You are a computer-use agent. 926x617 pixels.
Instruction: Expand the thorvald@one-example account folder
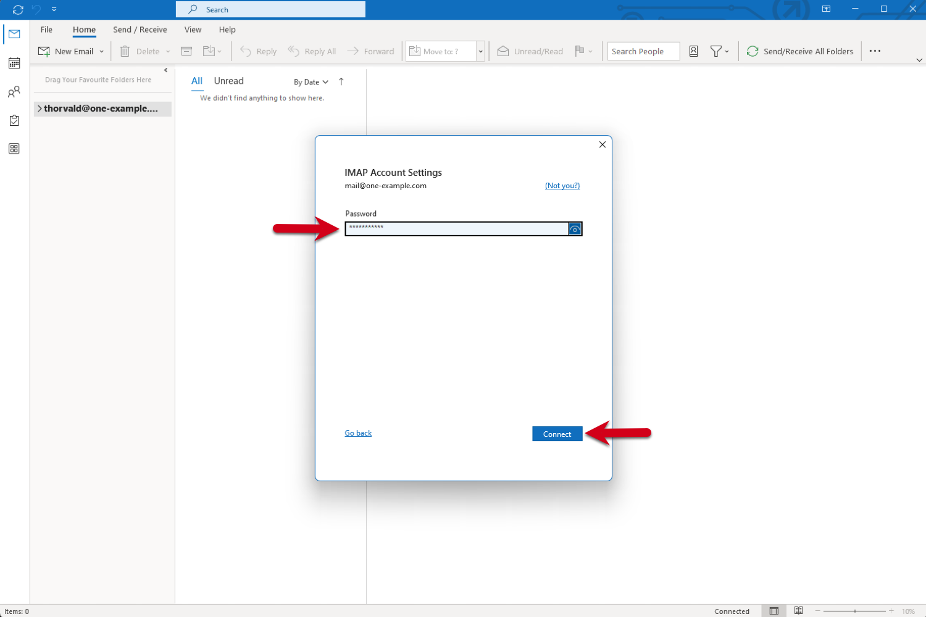point(39,109)
